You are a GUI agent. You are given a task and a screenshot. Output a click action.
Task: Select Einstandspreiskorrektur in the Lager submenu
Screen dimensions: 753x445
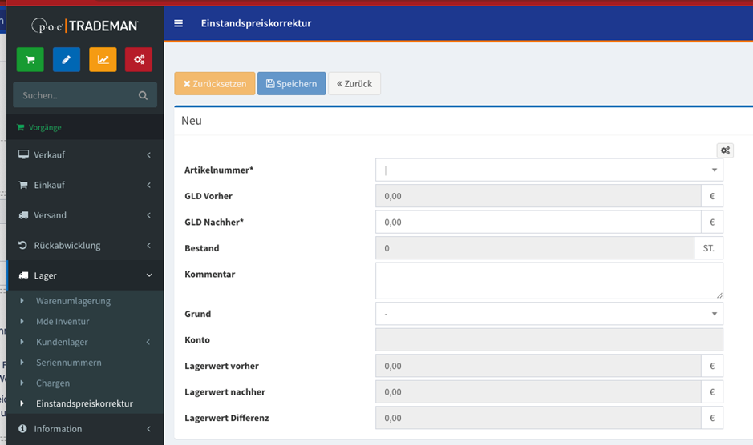[x=85, y=403]
